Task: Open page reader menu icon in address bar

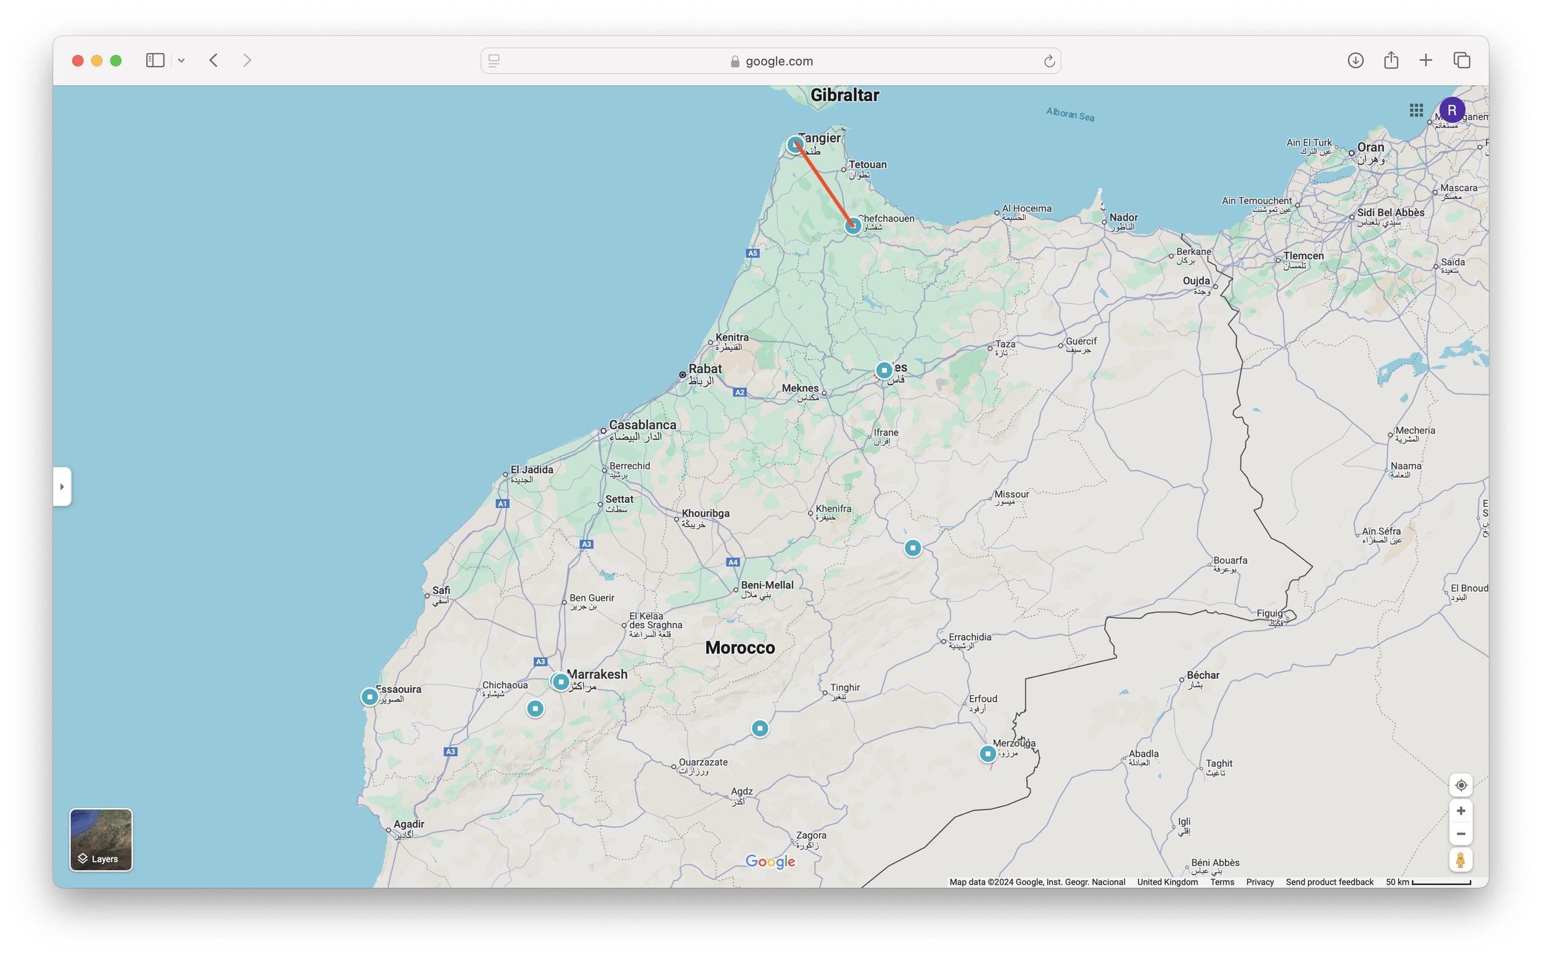Action: click(494, 61)
